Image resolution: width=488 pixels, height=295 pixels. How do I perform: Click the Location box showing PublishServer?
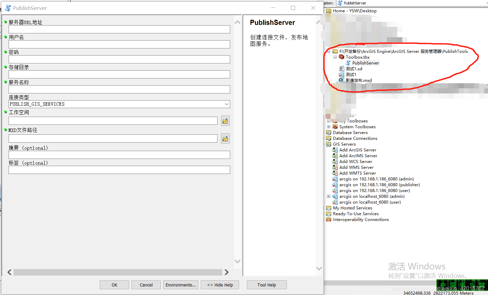point(412,3)
